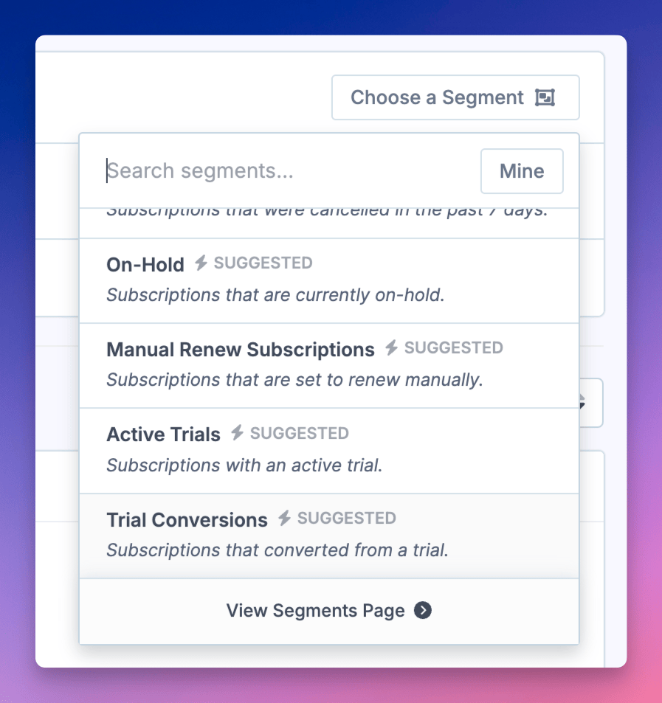The image size is (662, 703).
Task: Click the lightning bolt icon beside On-Hold
Action: [201, 263]
